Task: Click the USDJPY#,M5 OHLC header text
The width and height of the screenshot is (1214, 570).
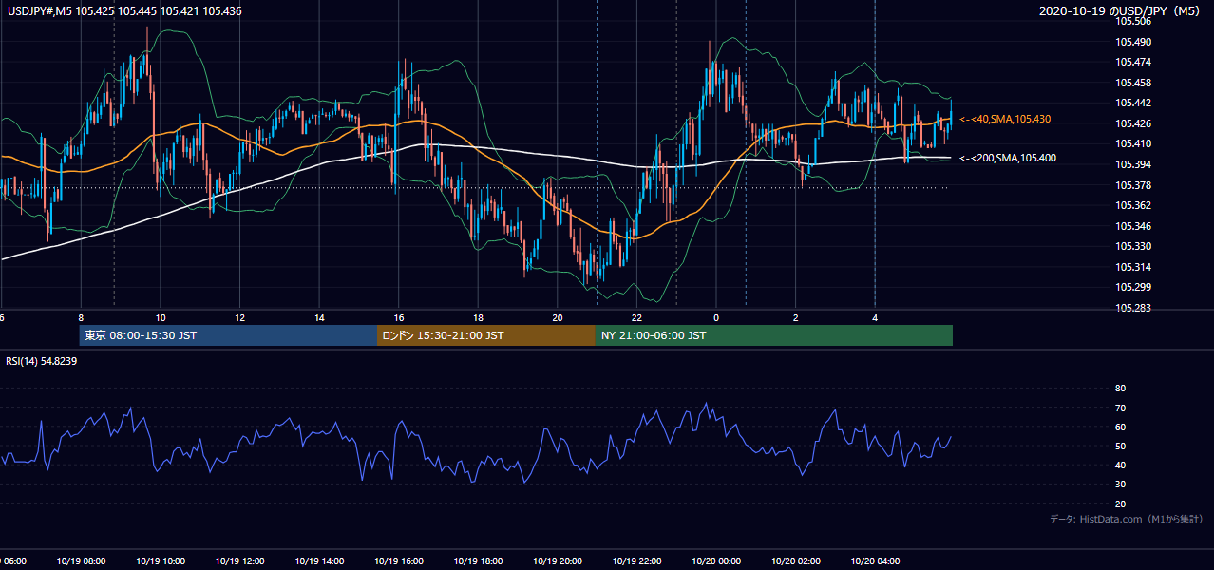Action: (x=123, y=11)
